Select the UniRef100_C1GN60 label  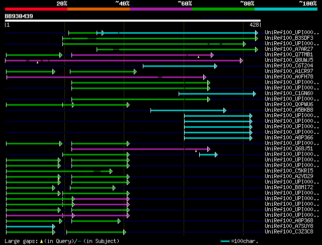(x=289, y=93)
